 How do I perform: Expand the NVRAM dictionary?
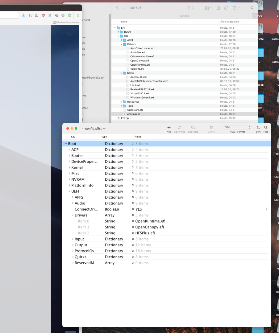point(69,179)
